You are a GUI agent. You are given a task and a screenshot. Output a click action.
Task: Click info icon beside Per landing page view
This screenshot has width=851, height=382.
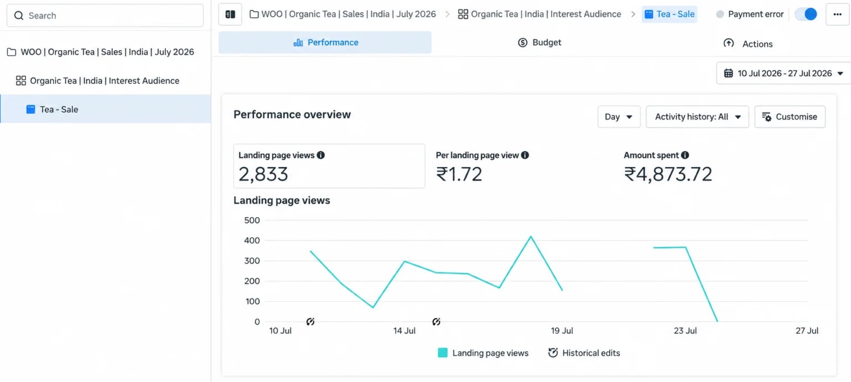(x=525, y=156)
